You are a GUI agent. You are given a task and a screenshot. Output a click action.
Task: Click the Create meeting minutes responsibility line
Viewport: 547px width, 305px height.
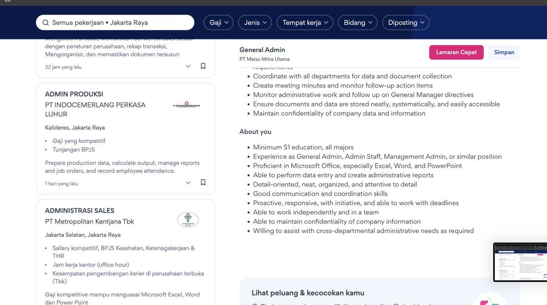343,86
